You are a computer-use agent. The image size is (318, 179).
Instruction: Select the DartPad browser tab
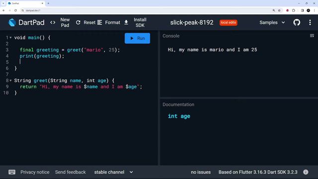(x=25, y=3)
